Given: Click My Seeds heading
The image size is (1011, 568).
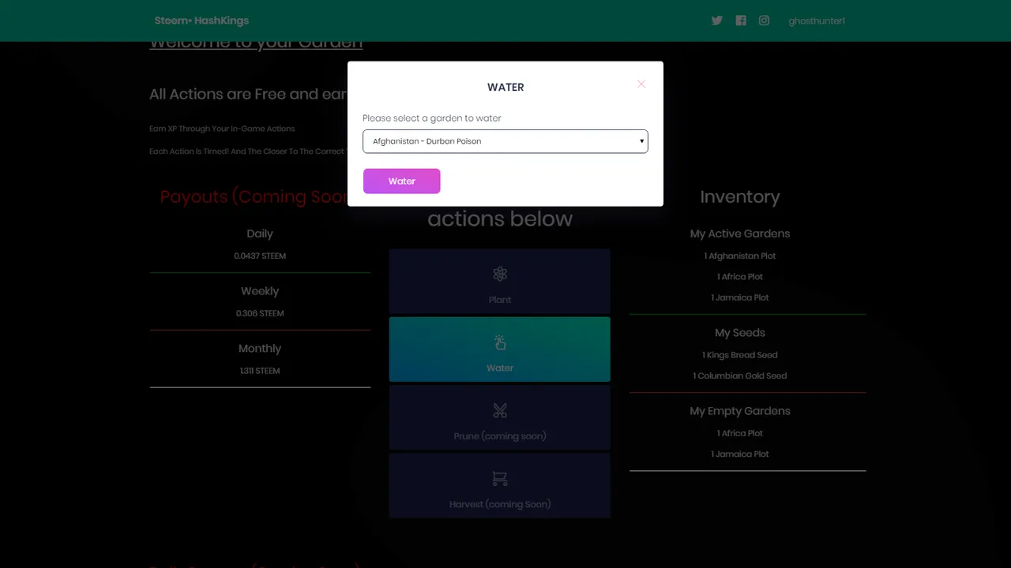Looking at the screenshot, I should (x=740, y=333).
